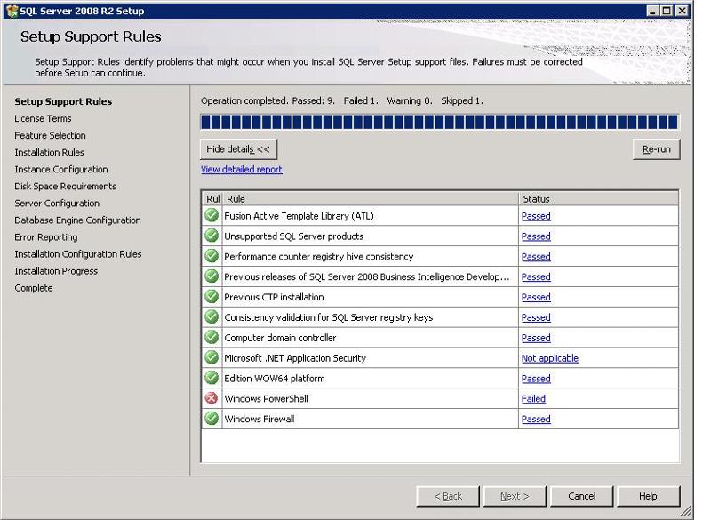Click check icon beside Previous releases of SQL Server 2008
This screenshot has width=711, height=520.
tap(212, 276)
